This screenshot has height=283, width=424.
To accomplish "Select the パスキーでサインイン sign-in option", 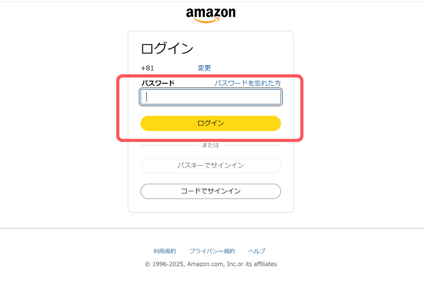I will [211, 166].
